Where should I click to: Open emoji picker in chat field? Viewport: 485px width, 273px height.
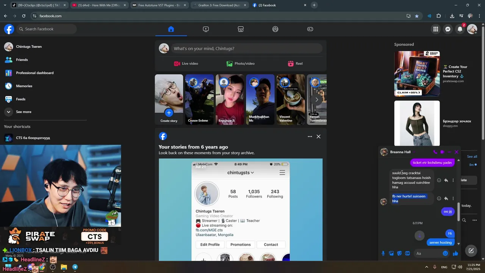(446, 253)
